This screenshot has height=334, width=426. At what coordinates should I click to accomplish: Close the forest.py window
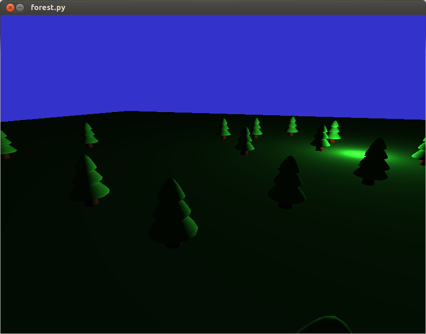tap(10, 7)
